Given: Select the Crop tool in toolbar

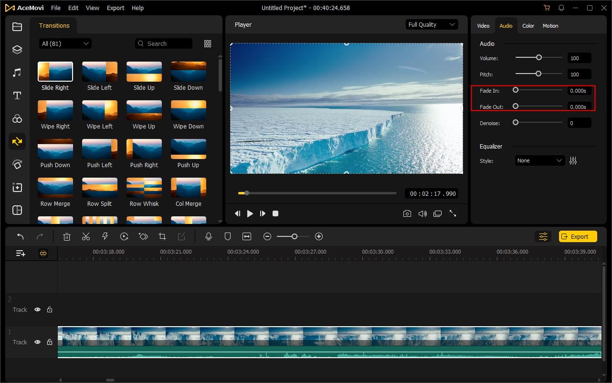Looking at the screenshot, I should (x=162, y=236).
